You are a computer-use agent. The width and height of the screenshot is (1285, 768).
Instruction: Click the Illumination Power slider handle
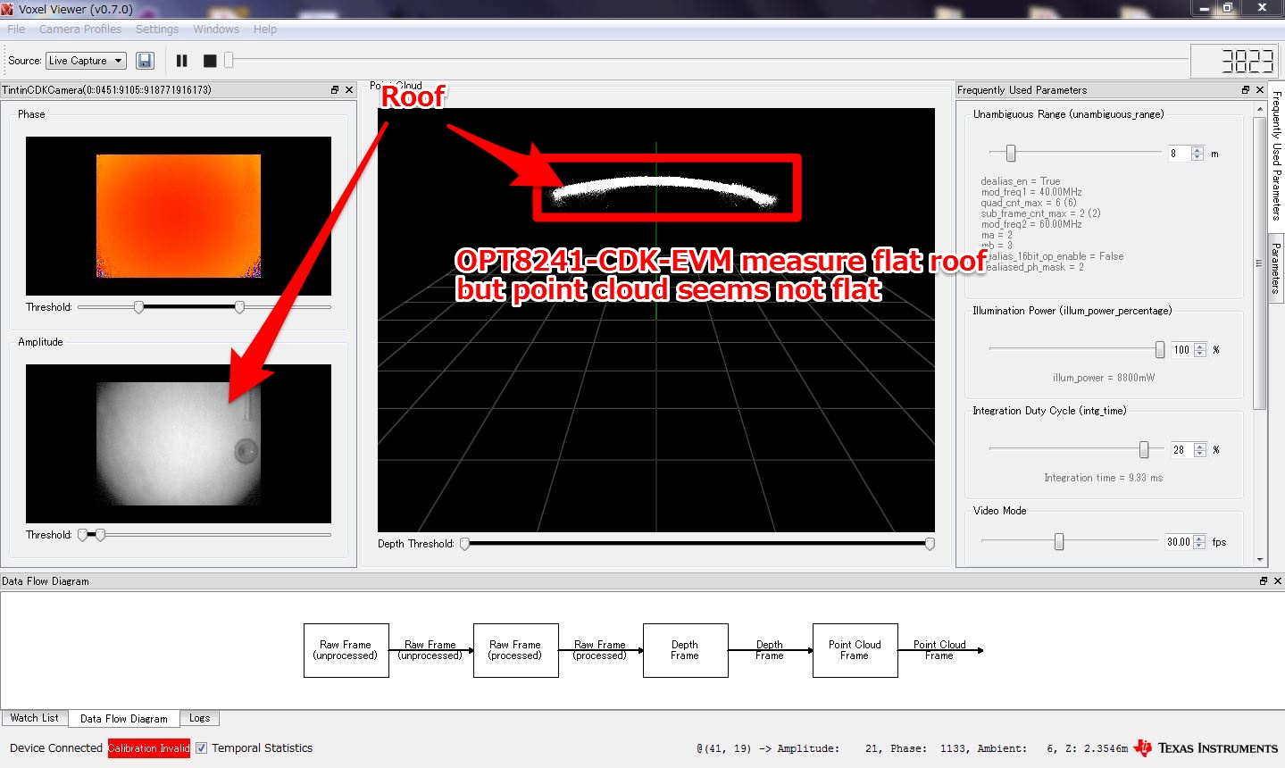click(x=1160, y=350)
